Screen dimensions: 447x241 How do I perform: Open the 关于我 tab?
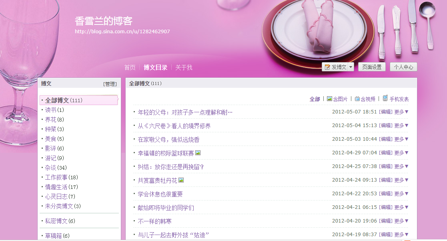[x=184, y=67]
